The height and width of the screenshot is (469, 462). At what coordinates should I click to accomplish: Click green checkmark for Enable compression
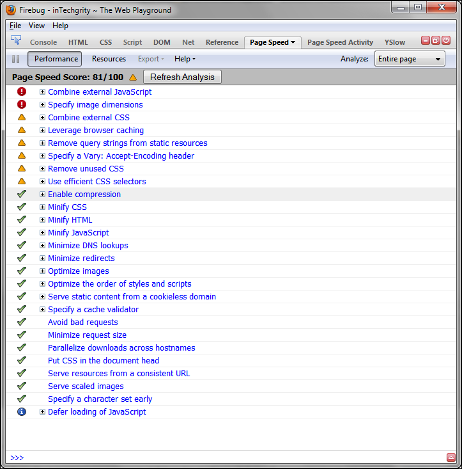pyautogui.click(x=22, y=194)
